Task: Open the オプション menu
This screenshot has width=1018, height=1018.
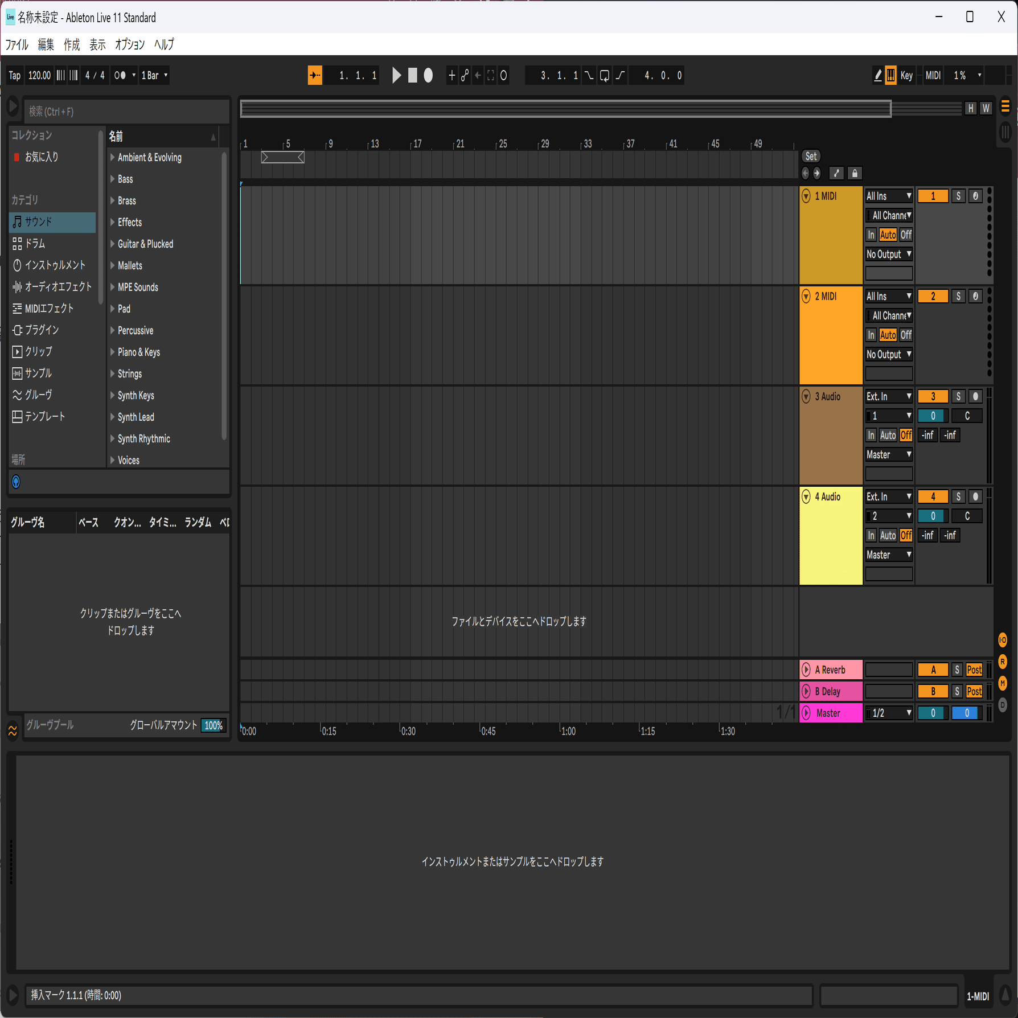Action: (x=129, y=44)
